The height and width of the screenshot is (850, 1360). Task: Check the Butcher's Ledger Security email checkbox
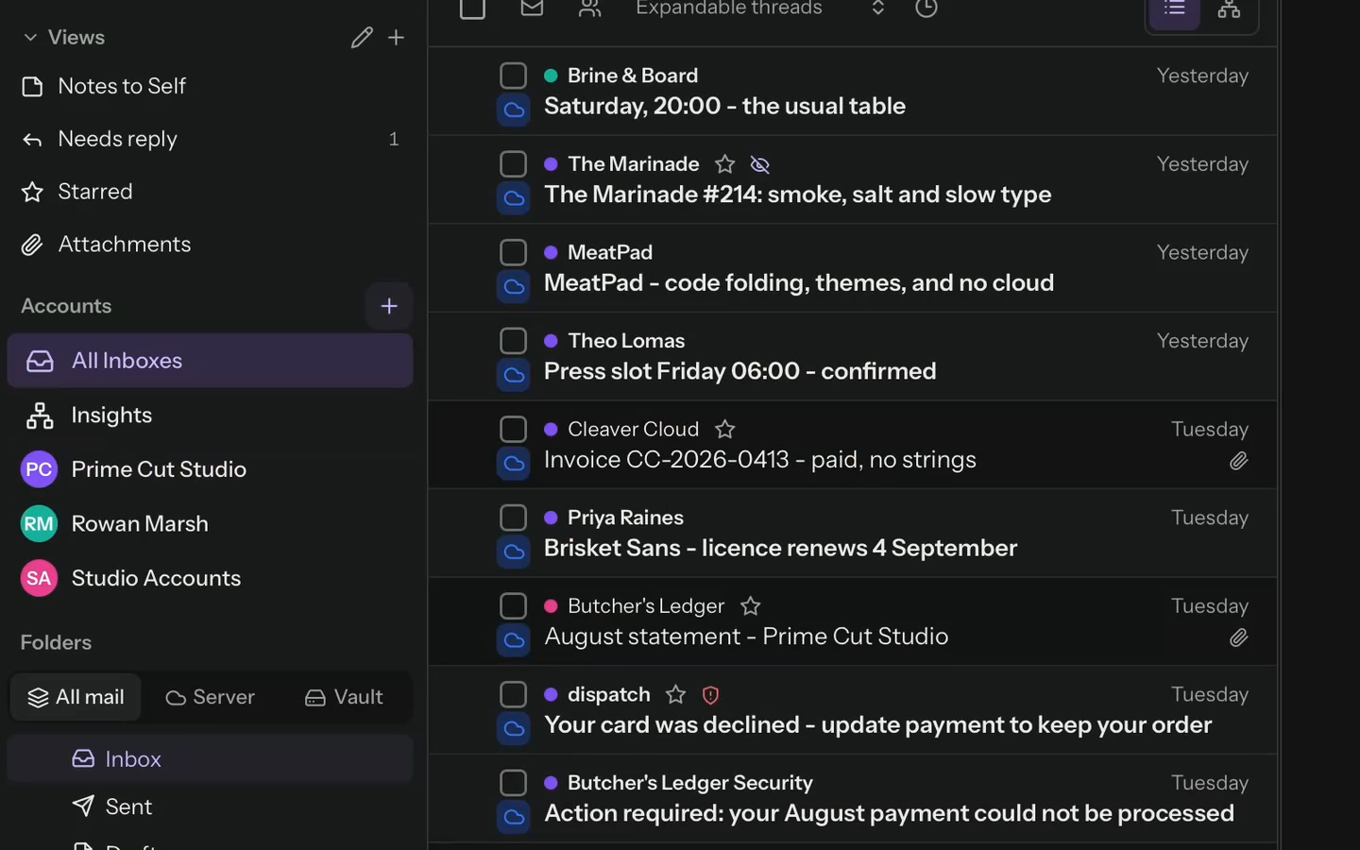(x=513, y=783)
